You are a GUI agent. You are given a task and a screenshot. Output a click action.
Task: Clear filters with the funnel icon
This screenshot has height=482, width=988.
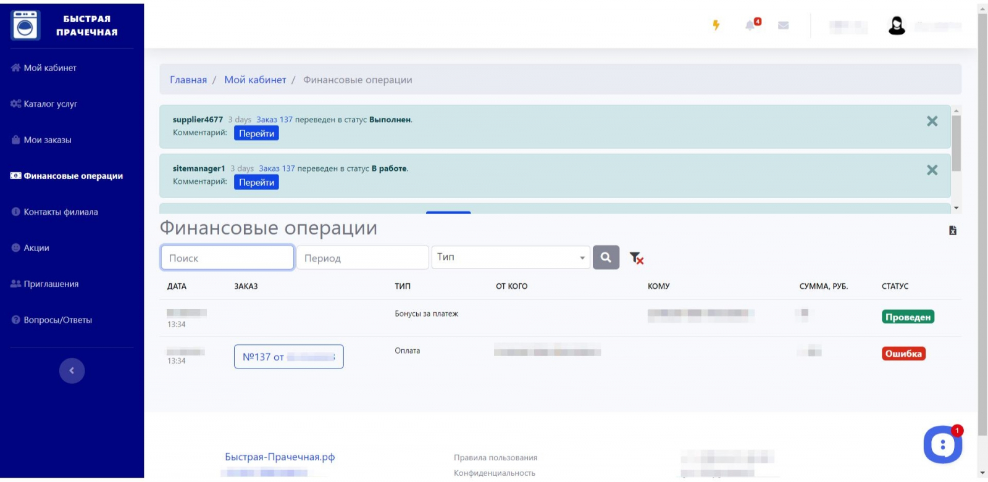637,258
